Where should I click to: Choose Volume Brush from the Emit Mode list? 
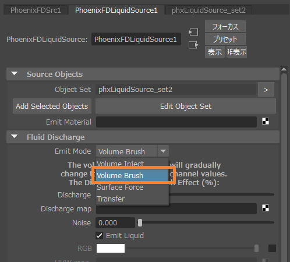(x=132, y=175)
